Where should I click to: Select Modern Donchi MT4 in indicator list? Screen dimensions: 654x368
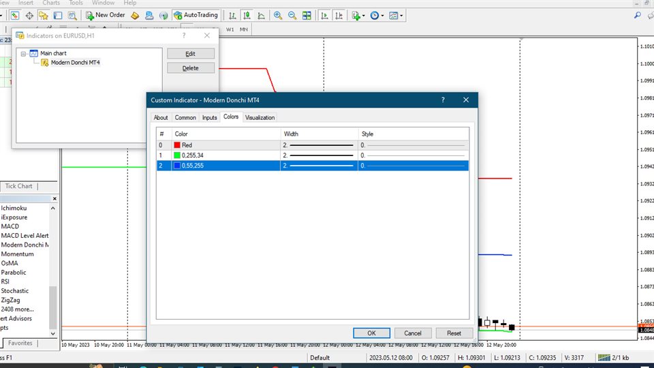pyautogui.click(x=75, y=63)
